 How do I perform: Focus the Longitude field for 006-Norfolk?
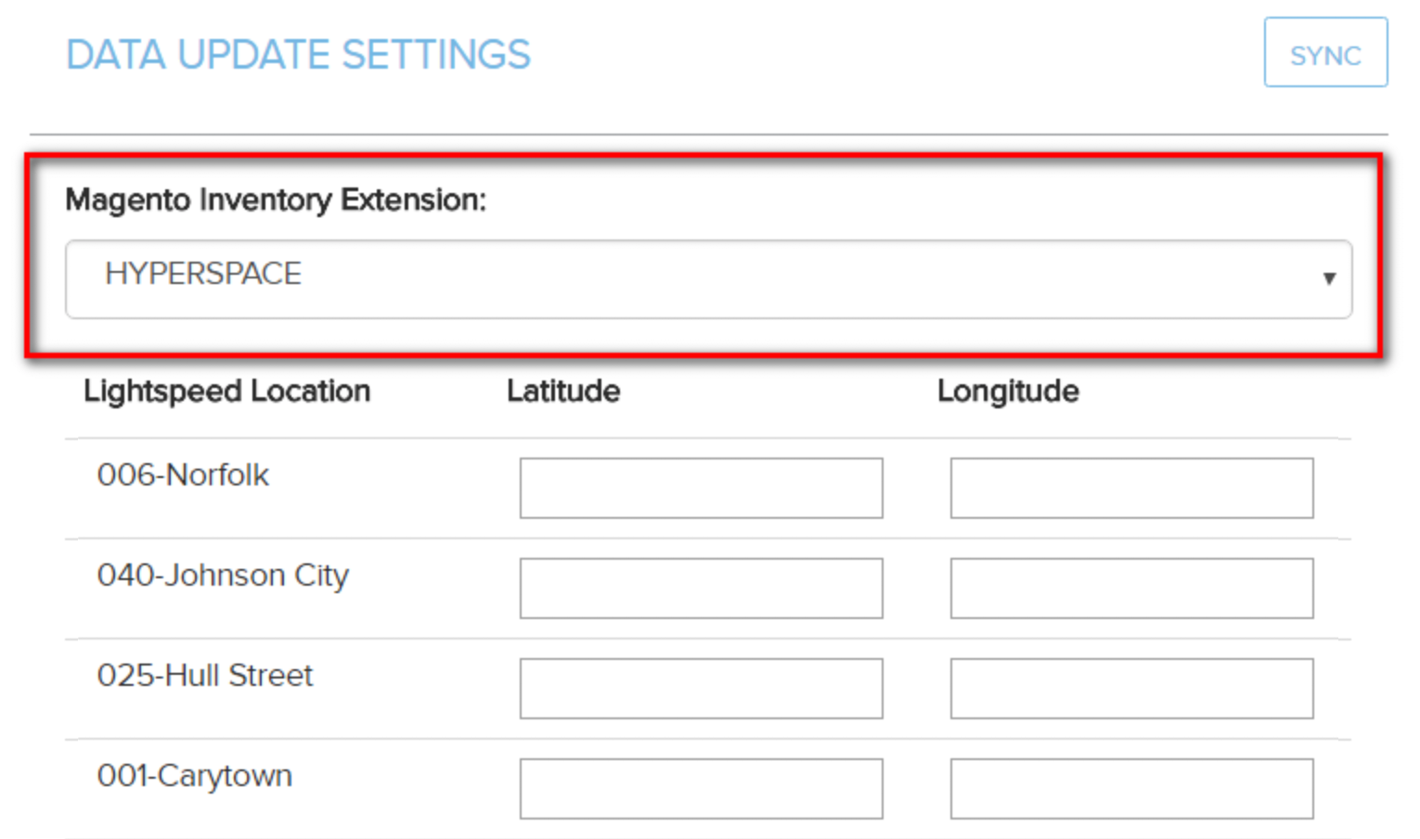[x=1130, y=488]
